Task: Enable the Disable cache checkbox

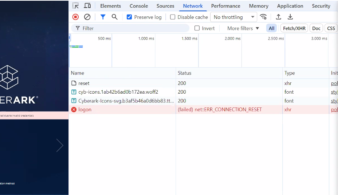Action: (x=172, y=17)
